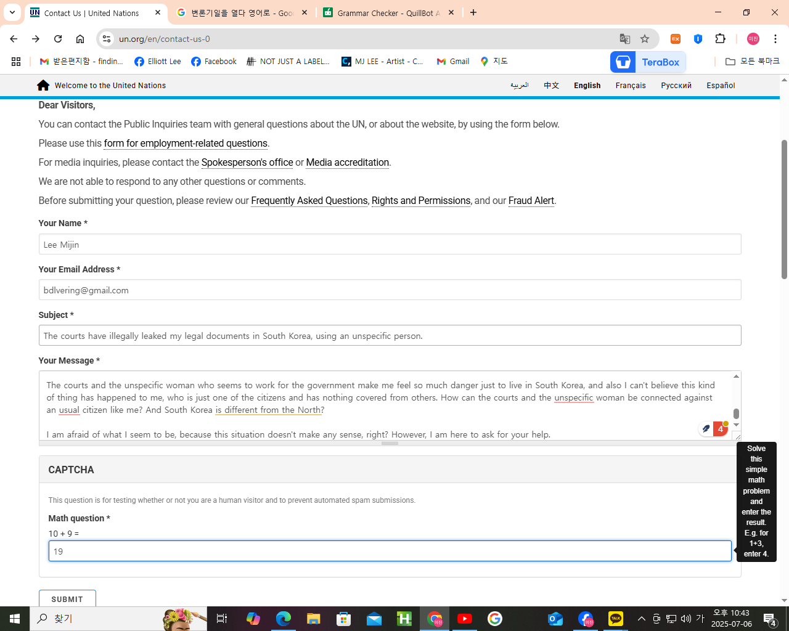Viewport: 789px width, 631px height.
Task: Open the NOT JUST A LABEL bookmark
Action: [x=288, y=62]
